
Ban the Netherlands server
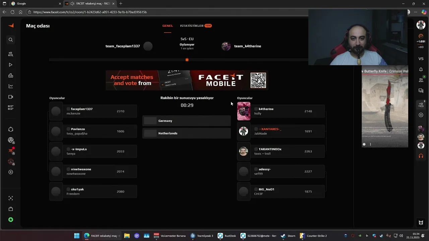(x=187, y=133)
